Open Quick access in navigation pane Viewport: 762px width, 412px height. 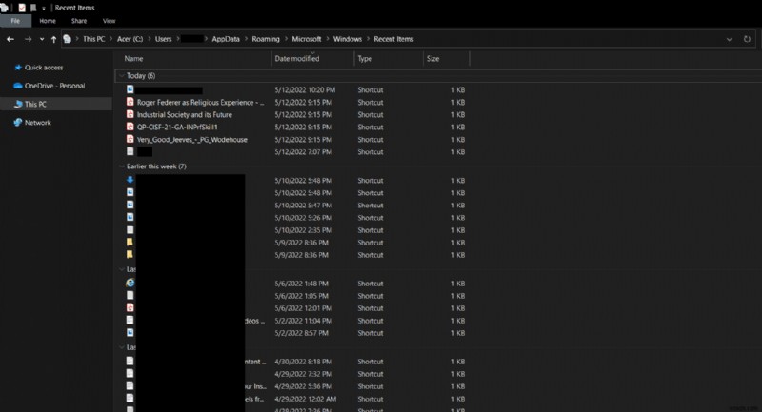(x=44, y=68)
